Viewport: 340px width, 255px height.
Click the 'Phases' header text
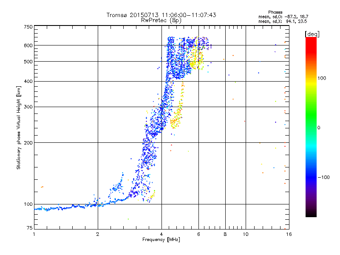pos(275,12)
